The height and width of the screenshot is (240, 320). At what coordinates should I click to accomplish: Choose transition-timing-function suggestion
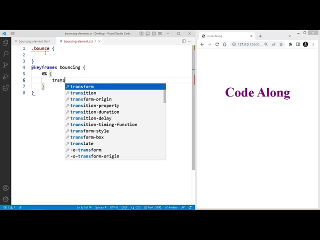click(x=115, y=124)
